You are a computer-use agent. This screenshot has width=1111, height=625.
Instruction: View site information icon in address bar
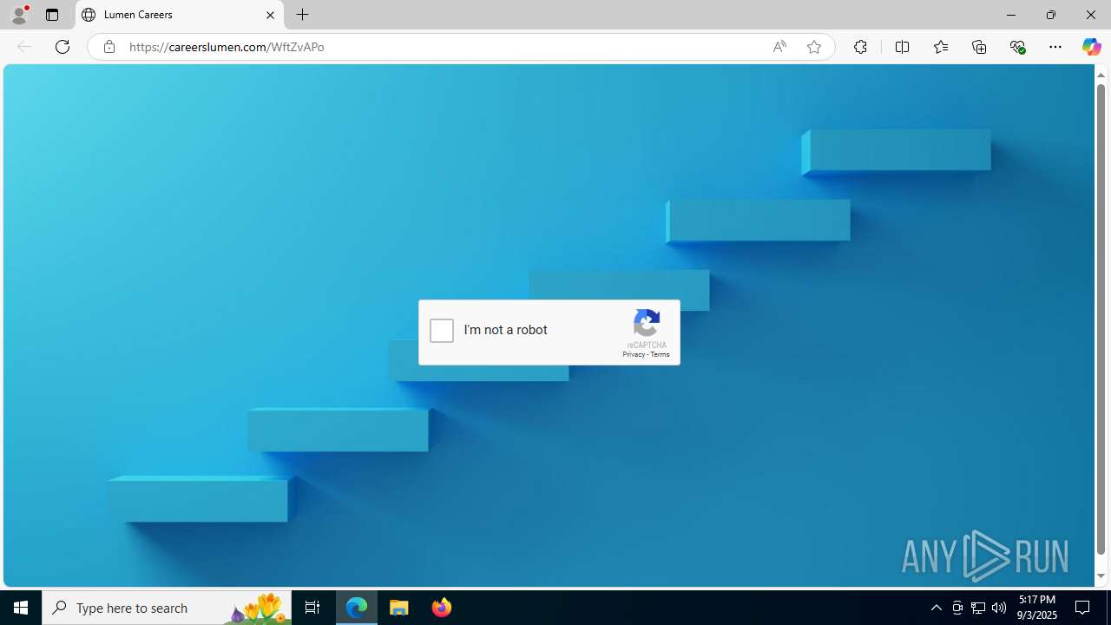pos(108,47)
